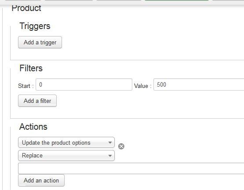Select the Actions section heading
The height and width of the screenshot is (190, 244).
tap(33, 127)
